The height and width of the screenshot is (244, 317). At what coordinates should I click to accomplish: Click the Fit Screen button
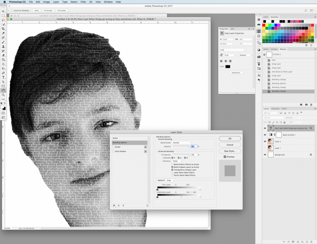[x=48, y=11]
